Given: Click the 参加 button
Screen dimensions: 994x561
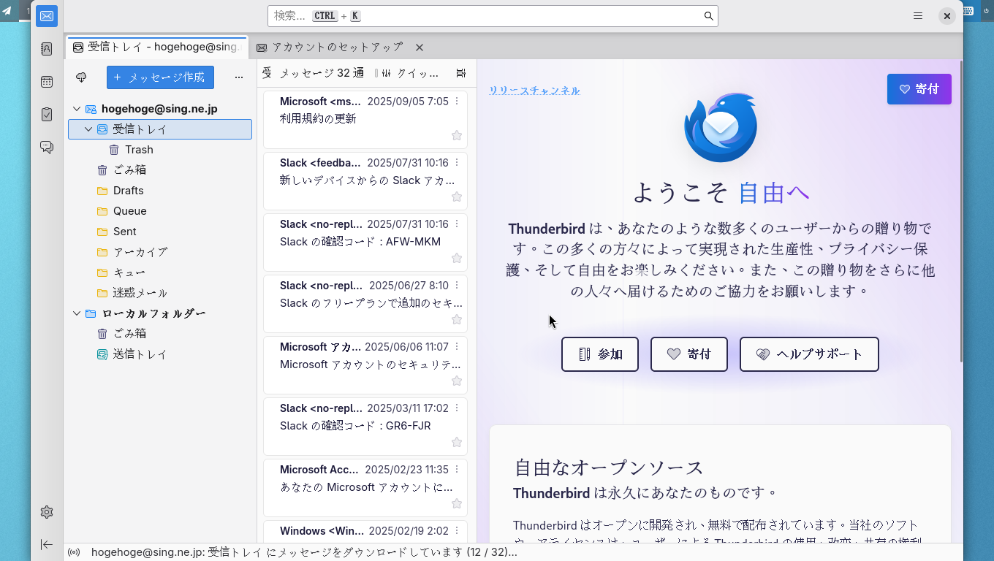Looking at the screenshot, I should click(x=600, y=354).
